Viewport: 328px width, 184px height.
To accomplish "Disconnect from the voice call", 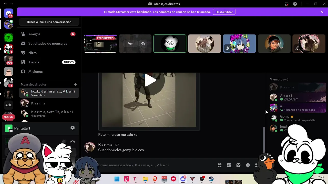I will click(73, 142).
